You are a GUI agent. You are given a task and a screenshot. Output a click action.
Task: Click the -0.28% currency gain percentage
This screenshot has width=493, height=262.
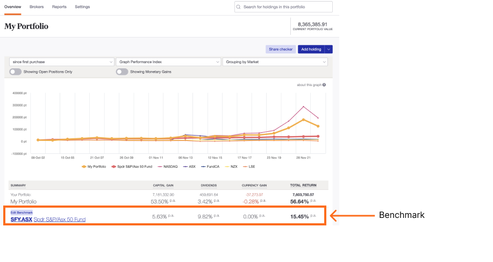[x=251, y=202]
